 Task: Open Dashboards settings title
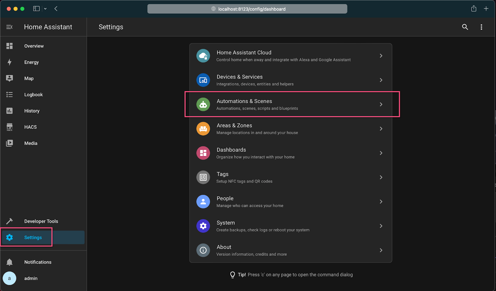231,150
